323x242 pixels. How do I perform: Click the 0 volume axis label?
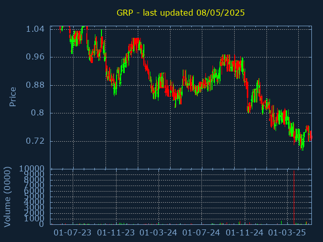point(41,224)
